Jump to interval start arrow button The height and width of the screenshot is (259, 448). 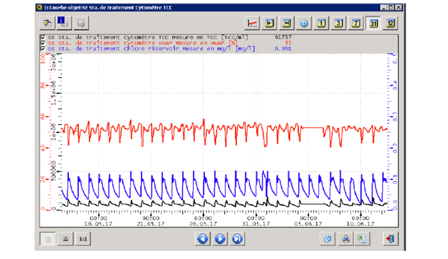269,23
